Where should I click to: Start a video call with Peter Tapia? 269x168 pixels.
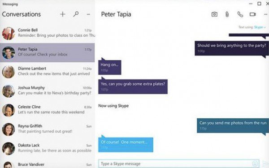pos(253,14)
